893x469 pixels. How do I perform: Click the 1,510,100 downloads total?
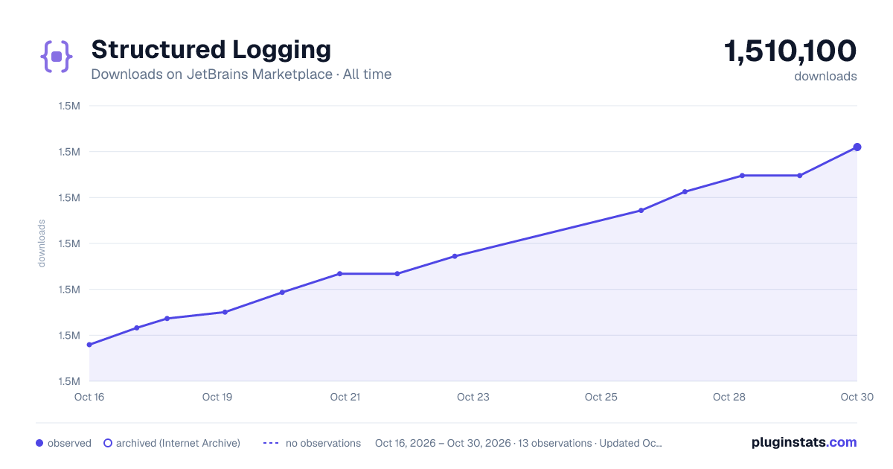point(790,51)
